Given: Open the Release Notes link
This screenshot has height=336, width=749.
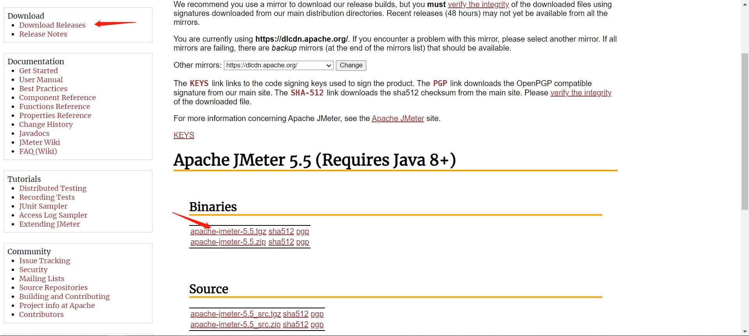Looking at the screenshot, I should coord(43,34).
